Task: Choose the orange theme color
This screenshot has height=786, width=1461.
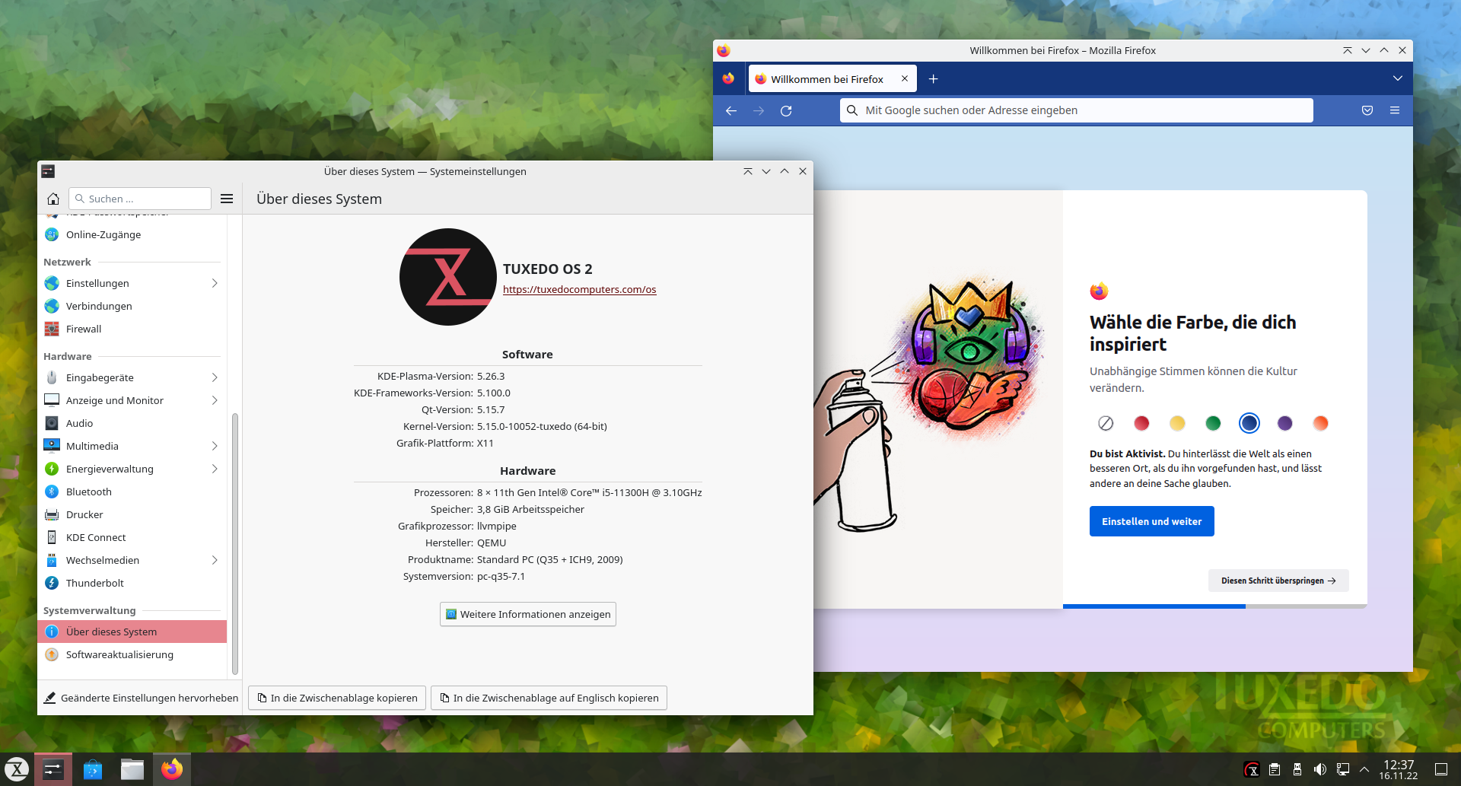Action: point(1321,423)
